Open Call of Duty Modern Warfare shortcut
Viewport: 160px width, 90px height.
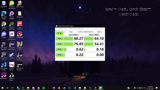click(x=20, y=66)
